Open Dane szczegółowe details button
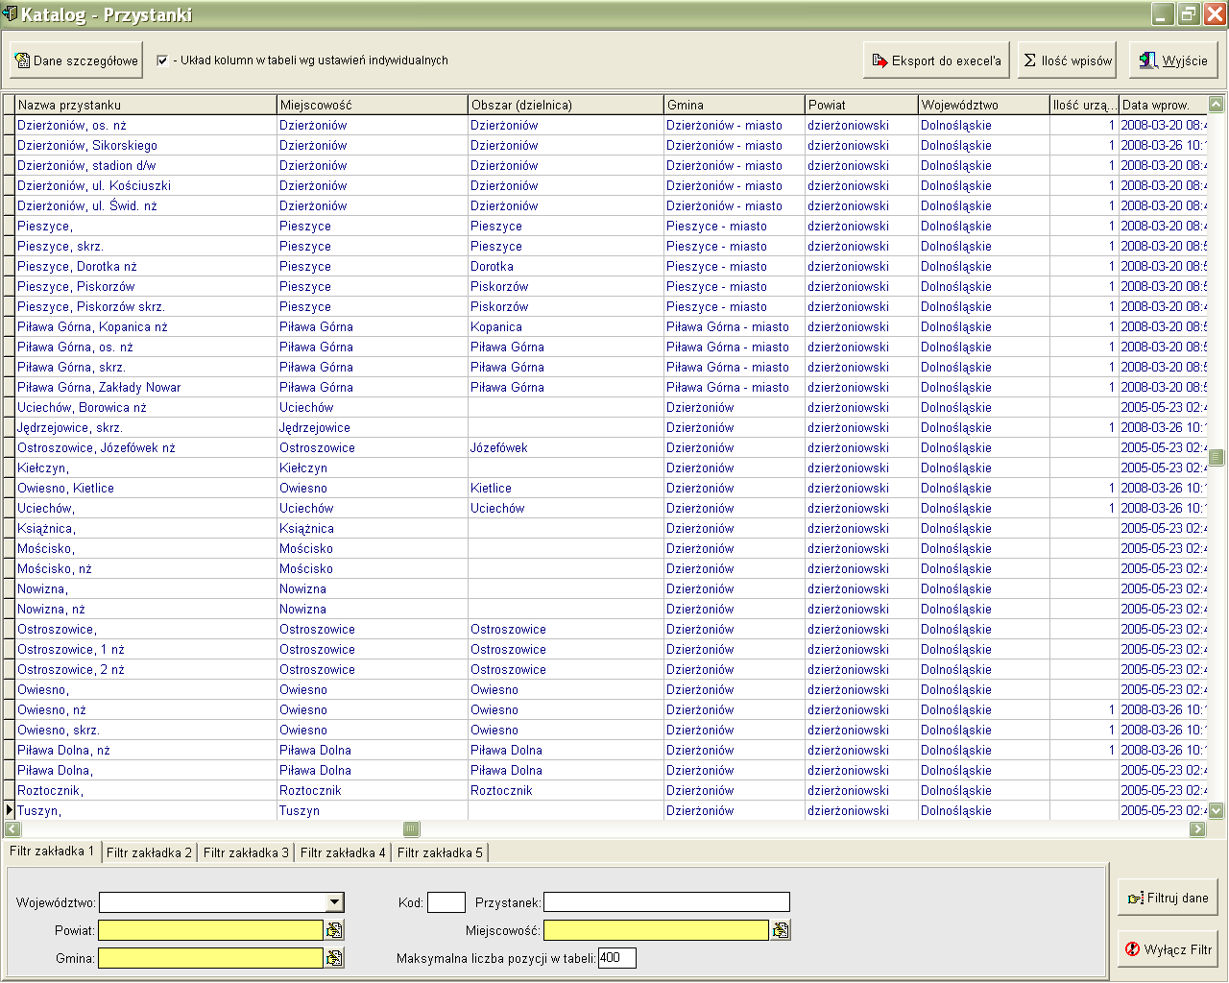 [x=76, y=60]
